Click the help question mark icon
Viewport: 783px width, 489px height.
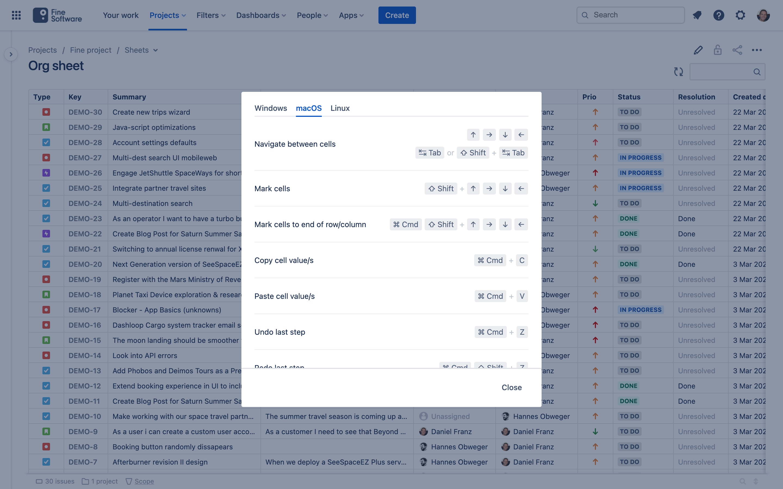click(719, 15)
